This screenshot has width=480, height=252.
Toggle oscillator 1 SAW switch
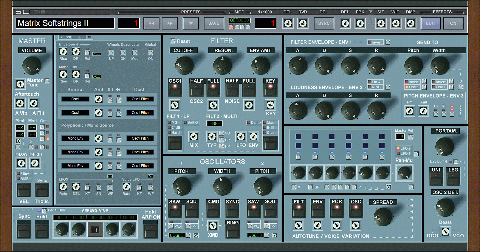click(x=175, y=211)
